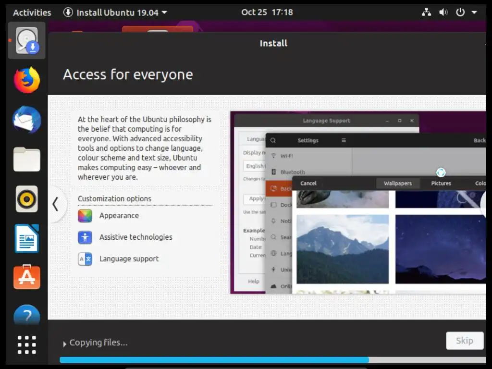This screenshot has width=492, height=369.
Task: Open Install Ubuntu 19.04 app menu
Action: pyautogui.click(x=115, y=12)
